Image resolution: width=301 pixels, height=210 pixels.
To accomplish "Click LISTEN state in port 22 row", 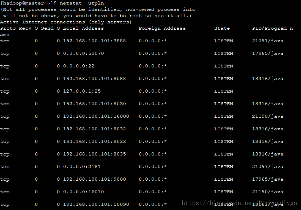I will click(224, 66).
